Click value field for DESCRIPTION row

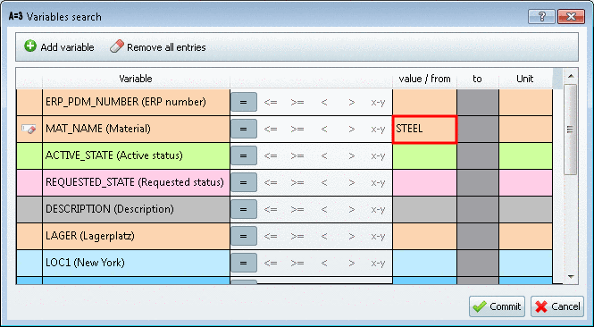pyautogui.click(x=424, y=210)
